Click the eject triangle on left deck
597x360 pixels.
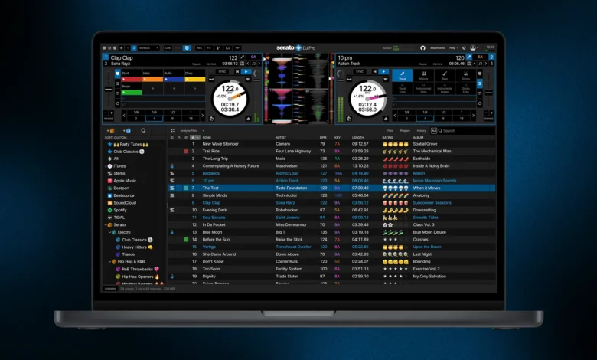pyautogui.click(x=248, y=119)
